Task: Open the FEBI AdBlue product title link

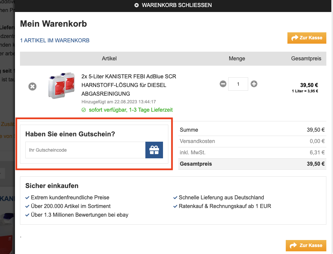Action: point(129,85)
